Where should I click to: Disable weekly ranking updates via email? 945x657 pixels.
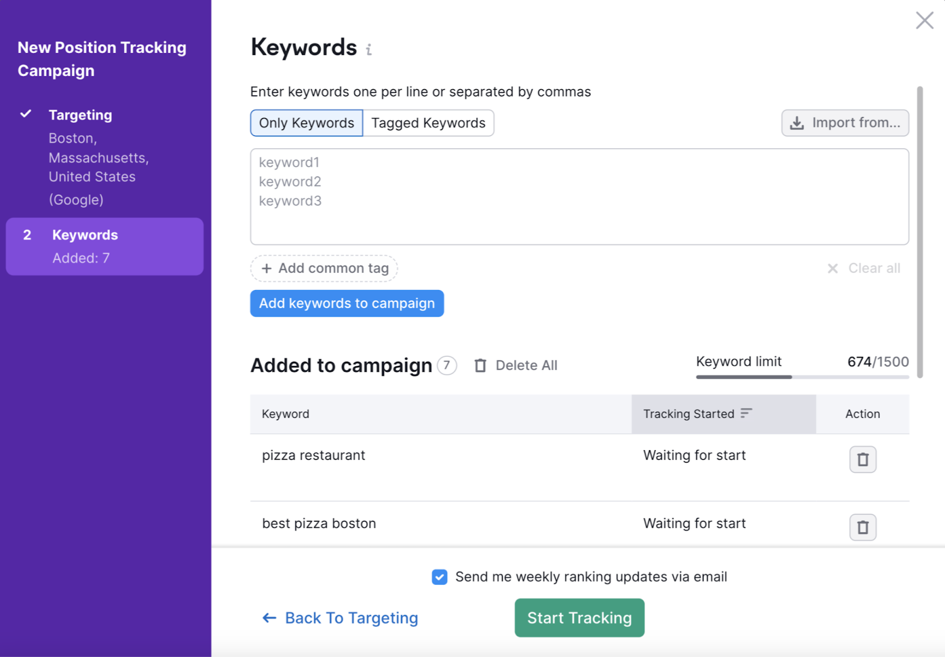pos(439,577)
